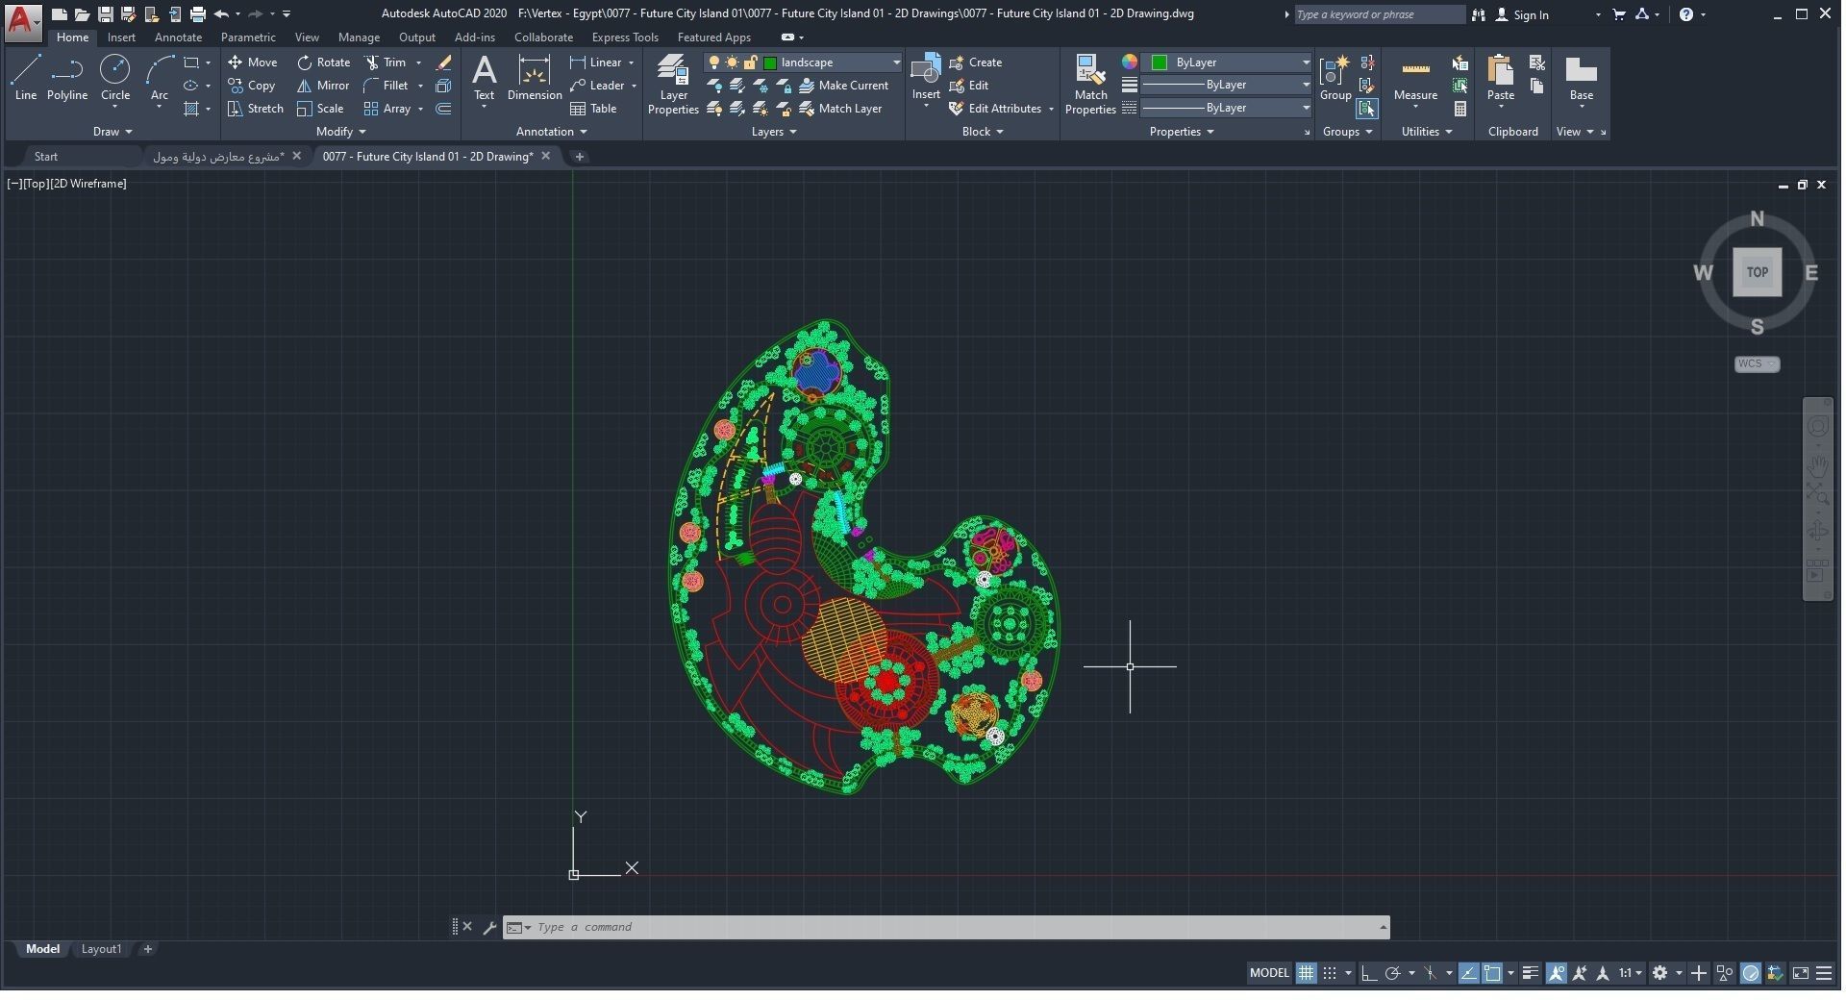This screenshot has height=1000, width=1846.
Task: Go to the Parametric ribbon tab
Action: [x=248, y=37]
